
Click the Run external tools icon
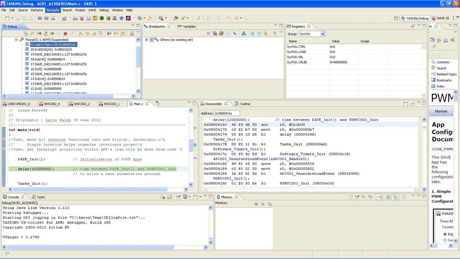(x=161, y=18)
